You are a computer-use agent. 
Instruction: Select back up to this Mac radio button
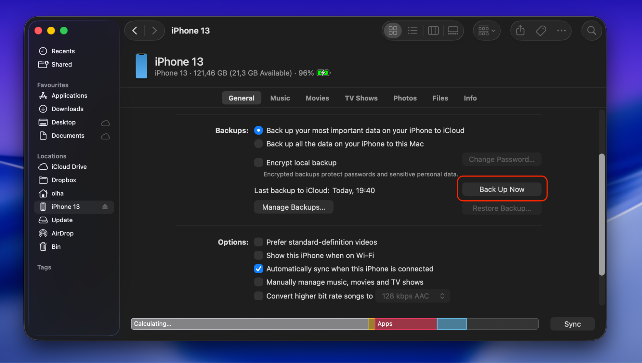(258, 144)
